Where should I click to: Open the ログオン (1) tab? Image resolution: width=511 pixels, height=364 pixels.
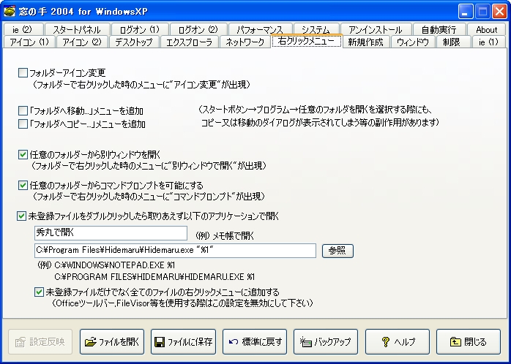coord(140,29)
